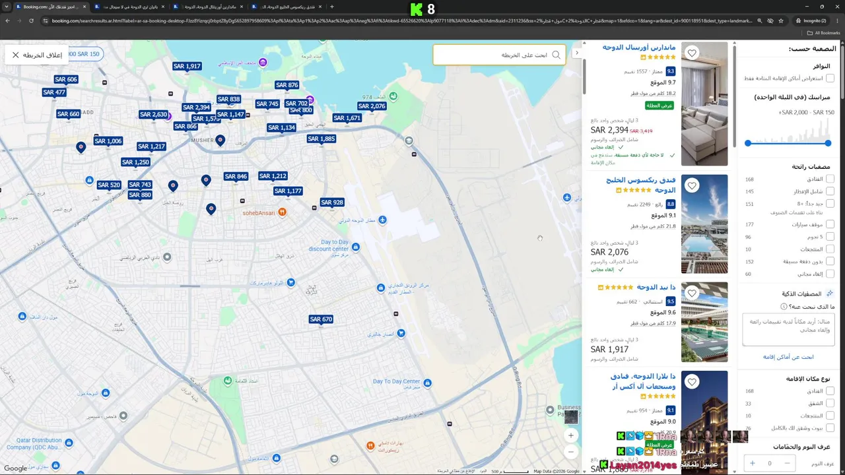845x475 pixels.
Task: Click the SAR 876 price marker
Action: point(287,85)
